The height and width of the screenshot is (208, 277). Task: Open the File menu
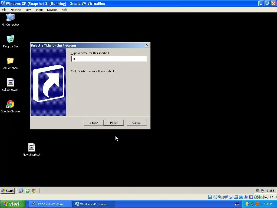[4, 10]
